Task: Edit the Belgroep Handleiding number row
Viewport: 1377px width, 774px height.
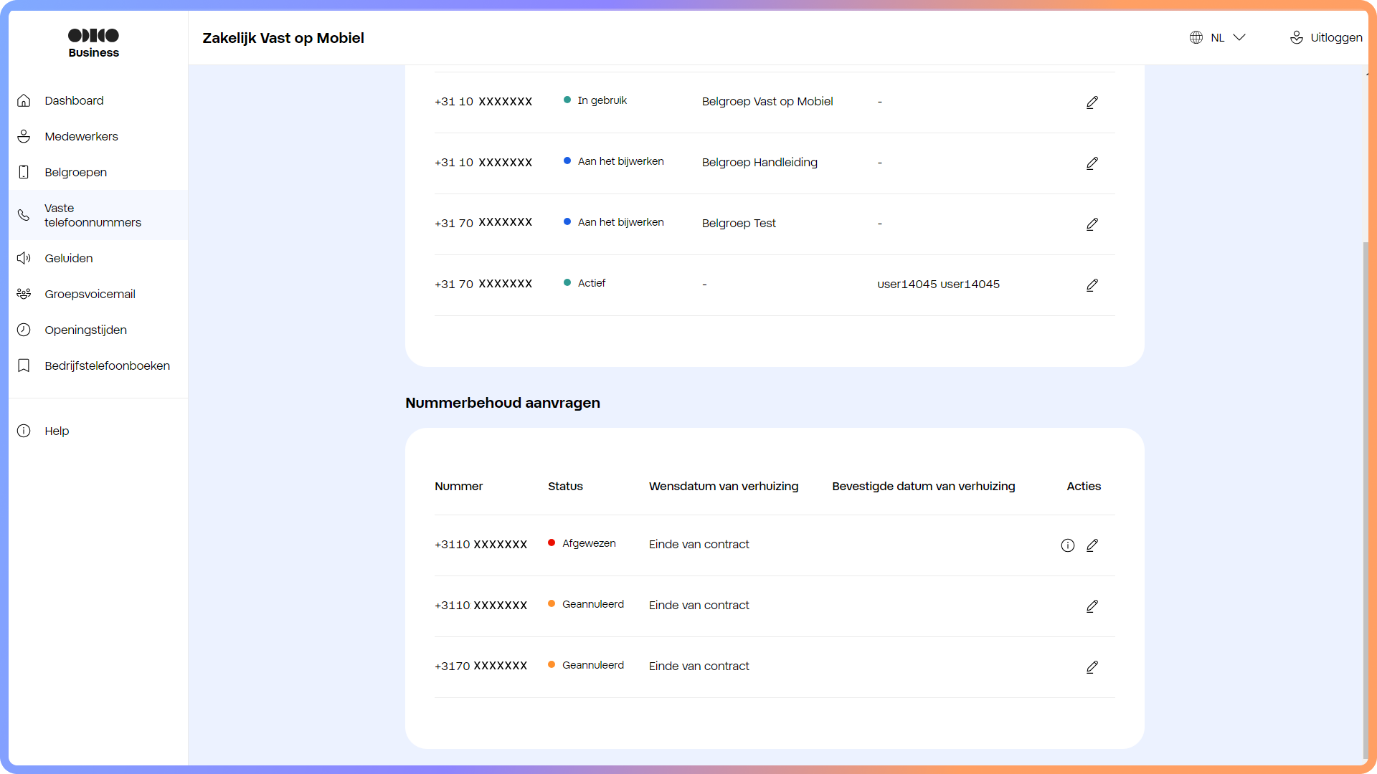Action: [x=1092, y=163]
